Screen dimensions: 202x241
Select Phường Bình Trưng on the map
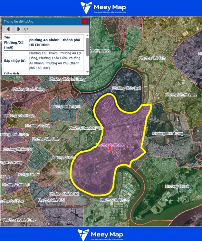(168, 133)
